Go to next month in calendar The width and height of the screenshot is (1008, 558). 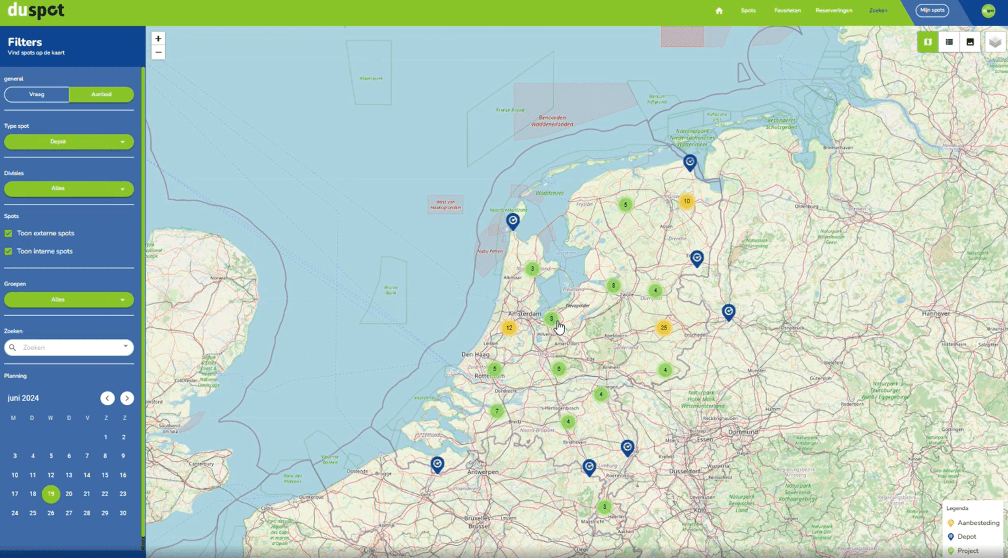(x=127, y=398)
